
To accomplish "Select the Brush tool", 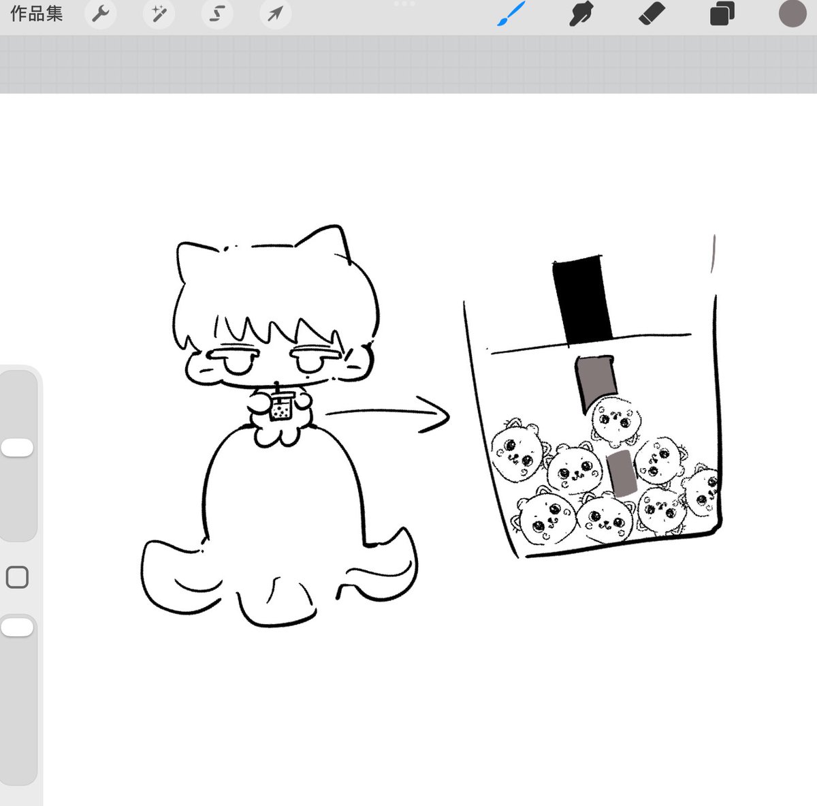I will tap(511, 14).
